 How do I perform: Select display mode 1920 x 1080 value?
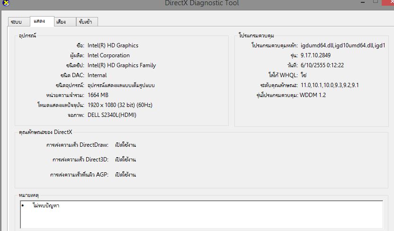tap(120, 105)
